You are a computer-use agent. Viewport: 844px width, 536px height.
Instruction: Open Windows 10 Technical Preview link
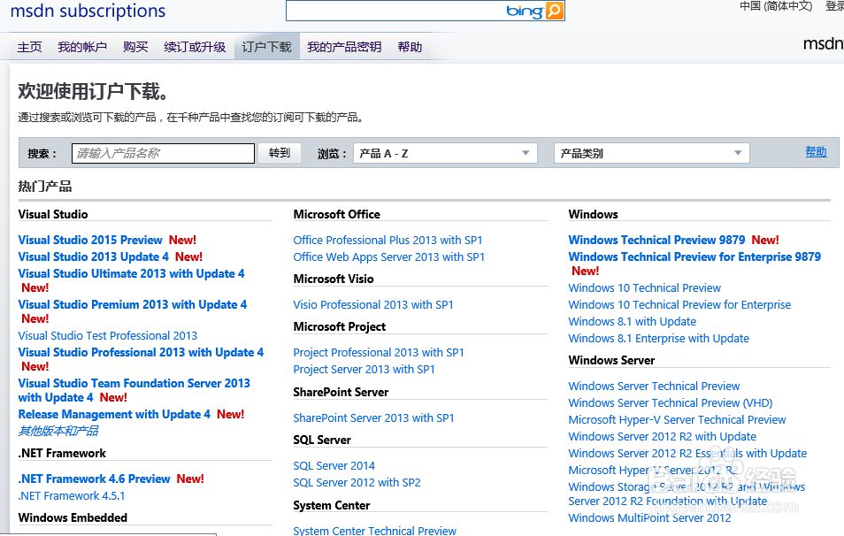tap(644, 288)
